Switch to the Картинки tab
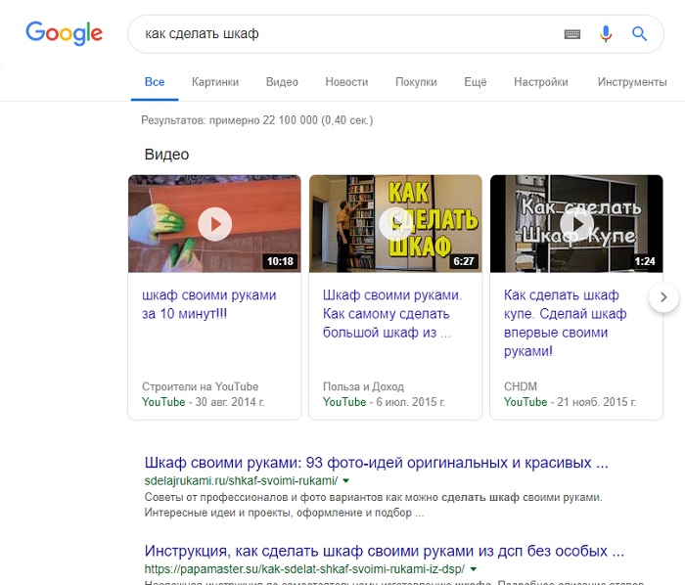This screenshot has width=685, height=585. pos(215,82)
